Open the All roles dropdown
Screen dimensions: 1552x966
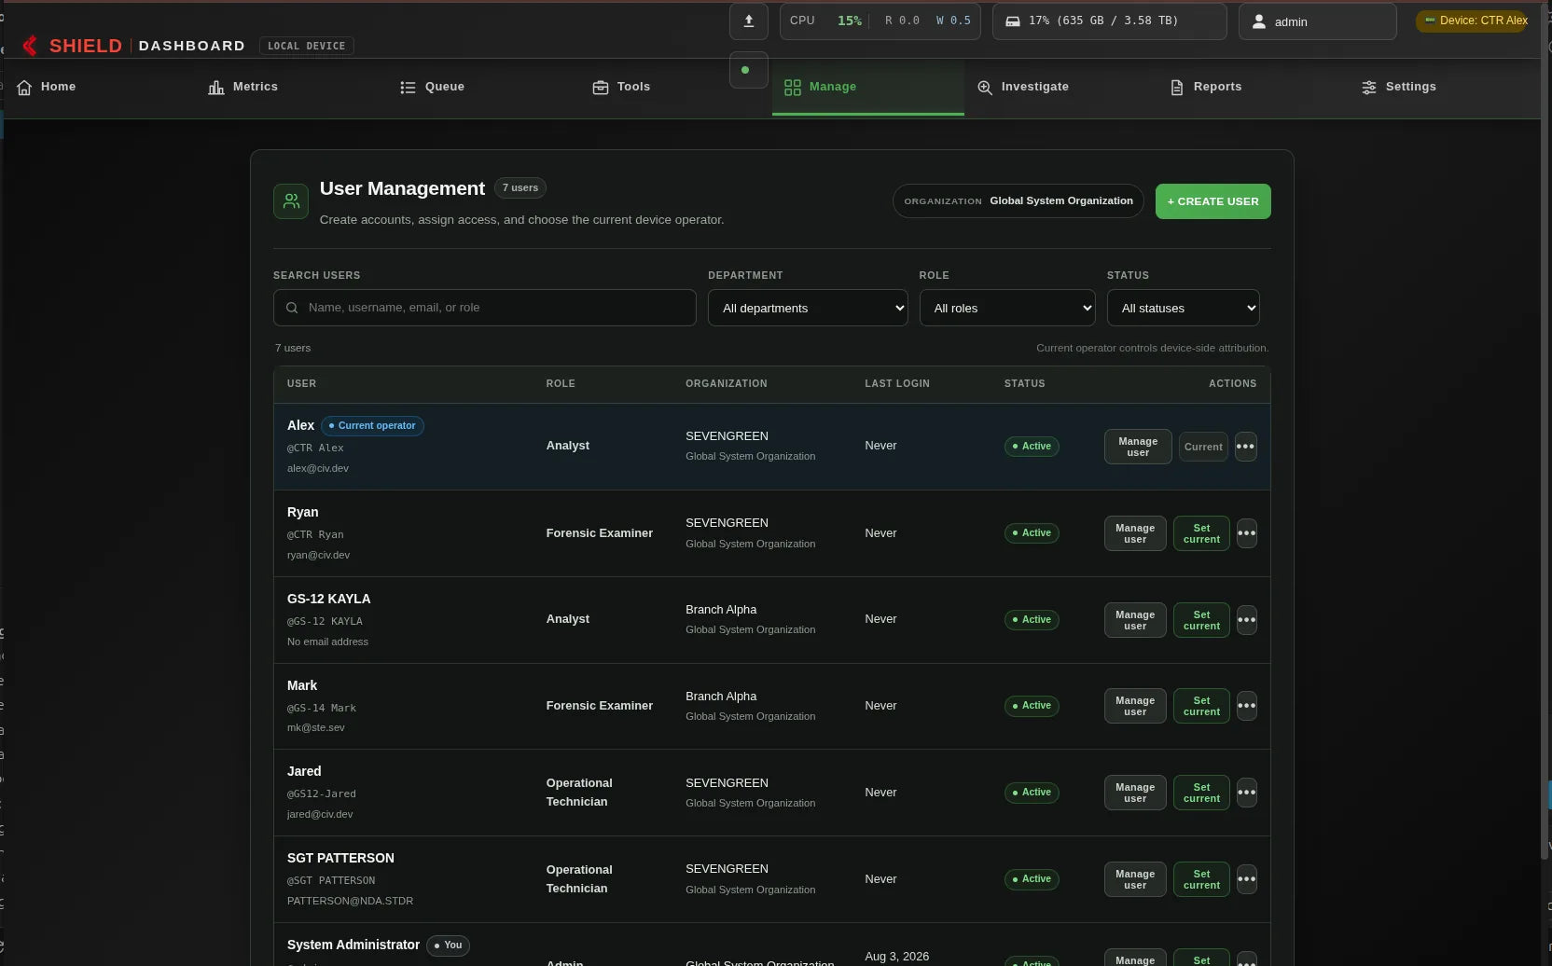pos(1007,308)
